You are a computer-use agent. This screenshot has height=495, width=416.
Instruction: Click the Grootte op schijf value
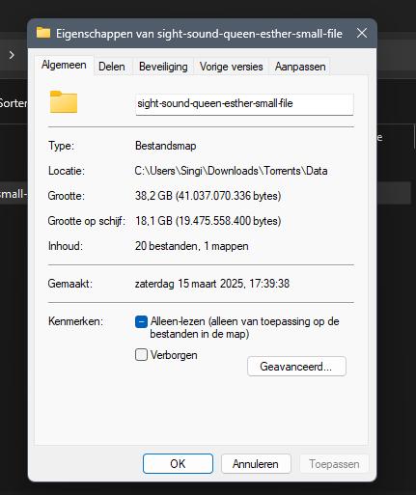[208, 221]
